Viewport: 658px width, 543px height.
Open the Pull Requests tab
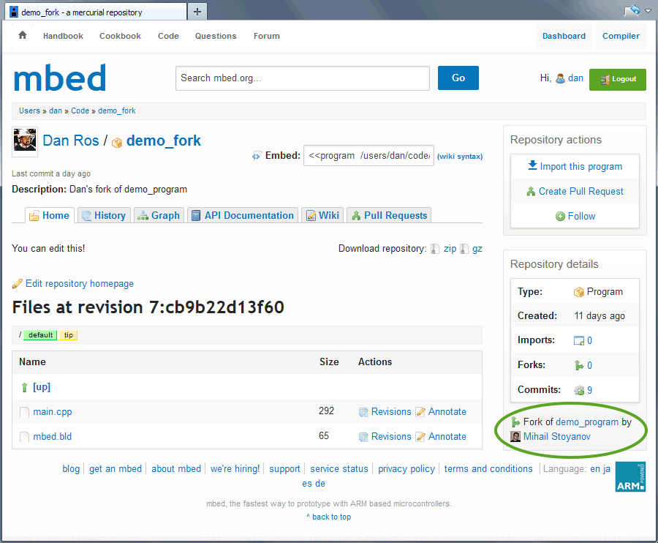(389, 215)
